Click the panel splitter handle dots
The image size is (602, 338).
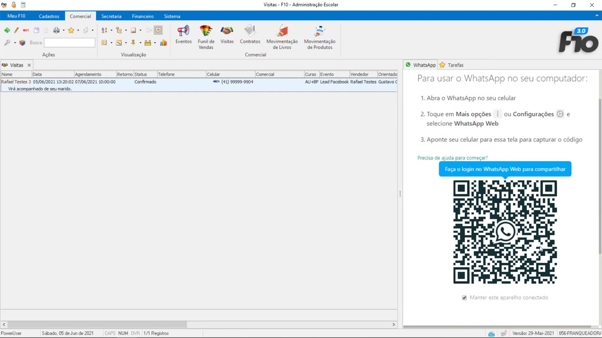400,193
